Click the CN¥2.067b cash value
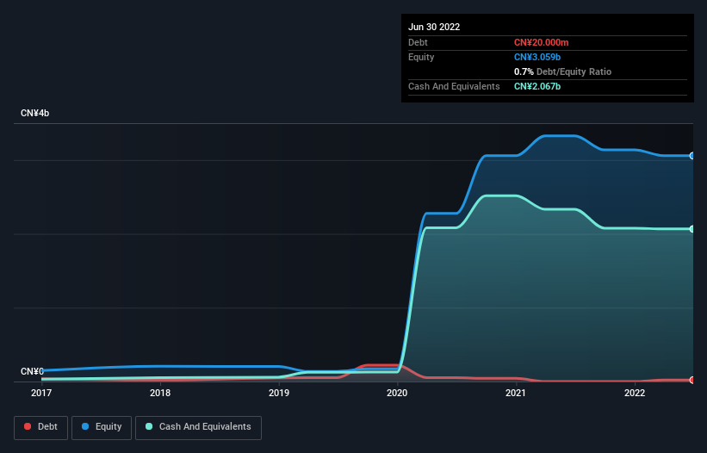This screenshot has height=453, width=707. (x=537, y=86)
